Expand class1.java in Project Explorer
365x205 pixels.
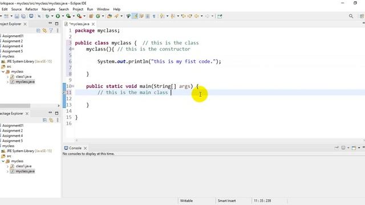point(7,77)
